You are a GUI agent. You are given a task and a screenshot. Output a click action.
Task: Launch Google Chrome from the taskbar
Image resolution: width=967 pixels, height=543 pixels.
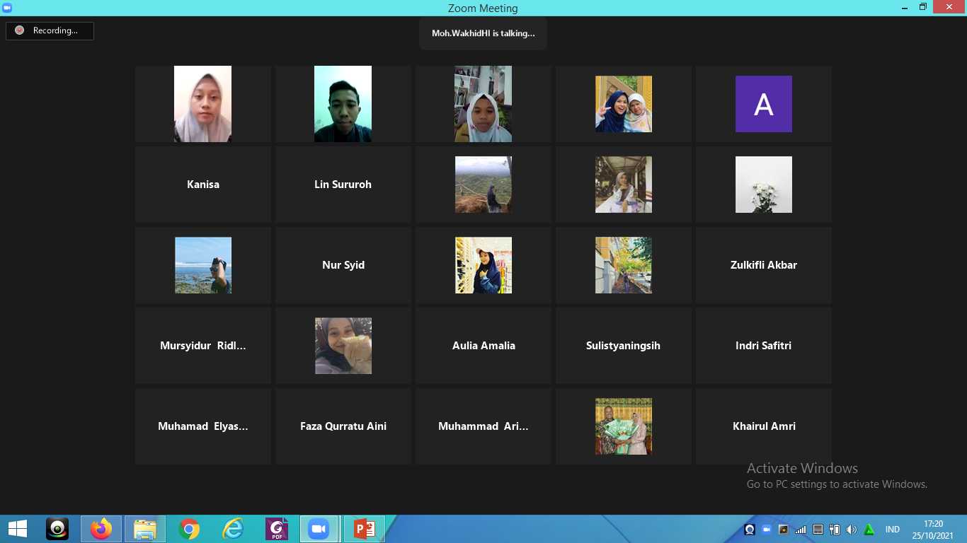click(x=189, y=529)
